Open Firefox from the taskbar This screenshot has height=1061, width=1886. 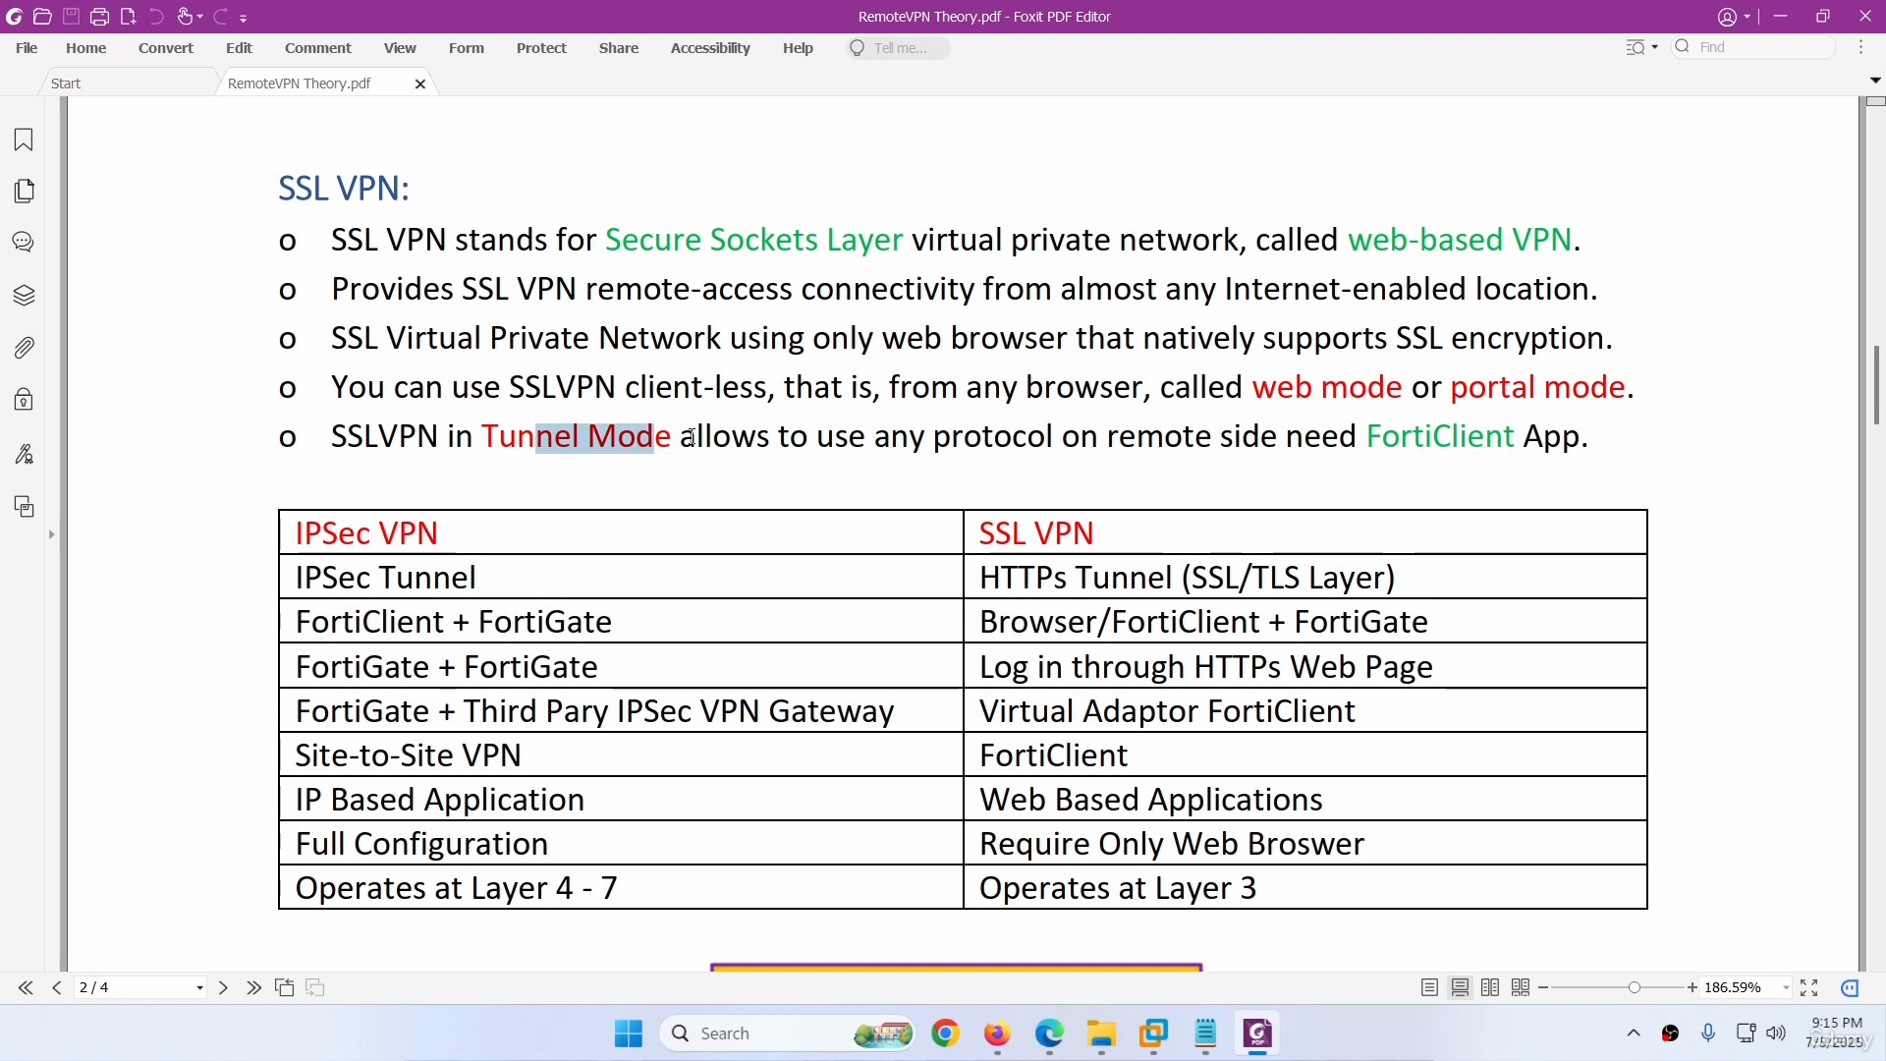pyautogui.click(x=997, y=1033)
